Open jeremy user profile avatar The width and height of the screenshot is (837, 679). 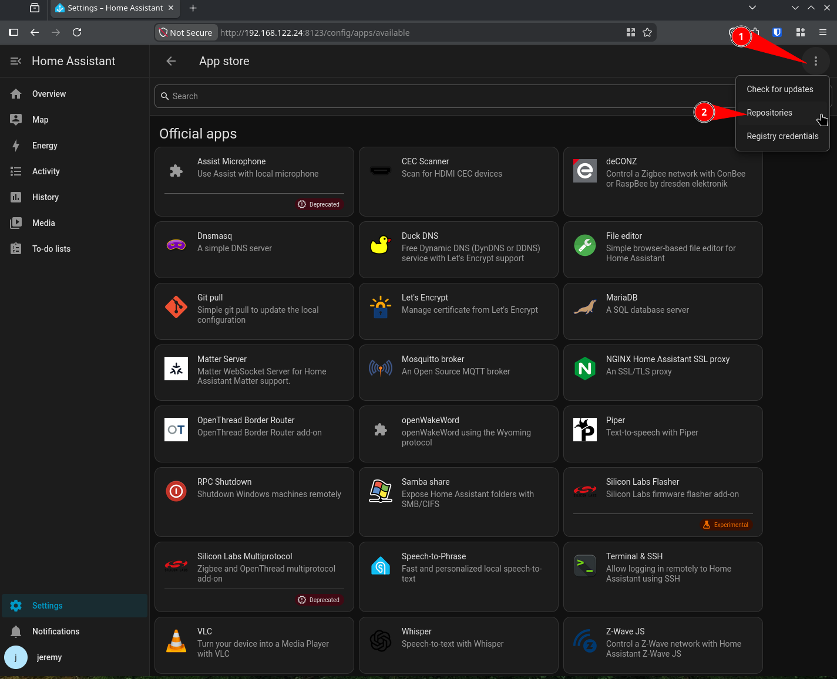[16, 657]
